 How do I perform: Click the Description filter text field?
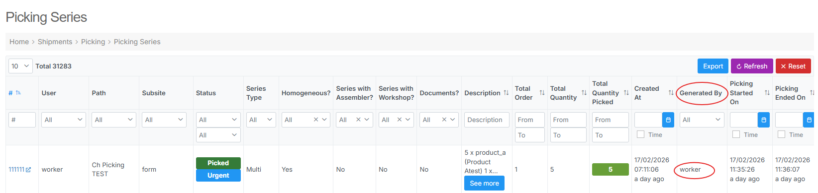tap(487, 120)
